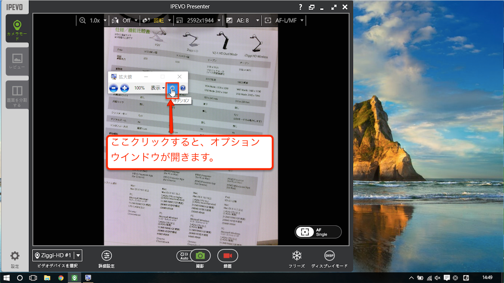Open Task View from the taskbar
504x283 pixels.
(33, 277)
